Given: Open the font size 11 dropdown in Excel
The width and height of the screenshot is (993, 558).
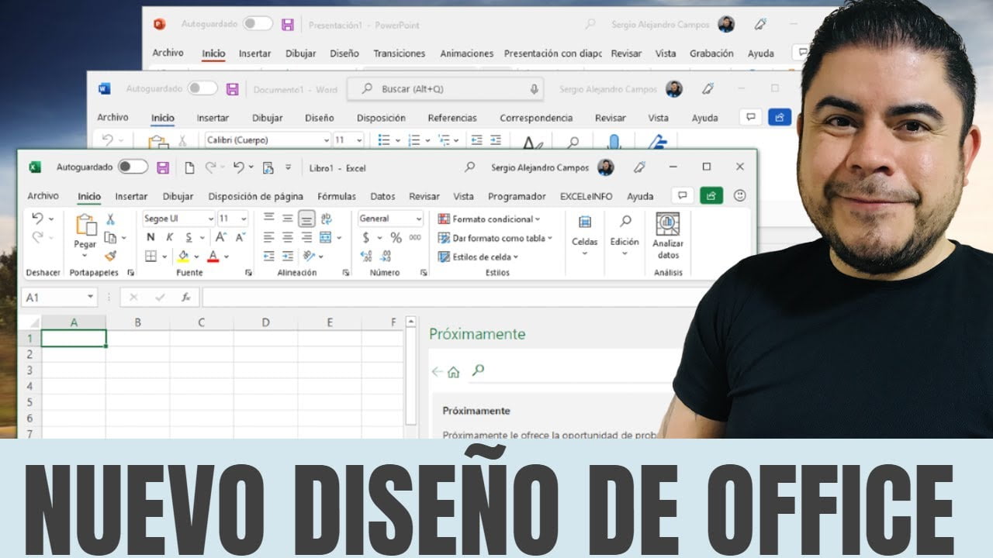Looking at the screenshot, I should (x=244, y=219).
